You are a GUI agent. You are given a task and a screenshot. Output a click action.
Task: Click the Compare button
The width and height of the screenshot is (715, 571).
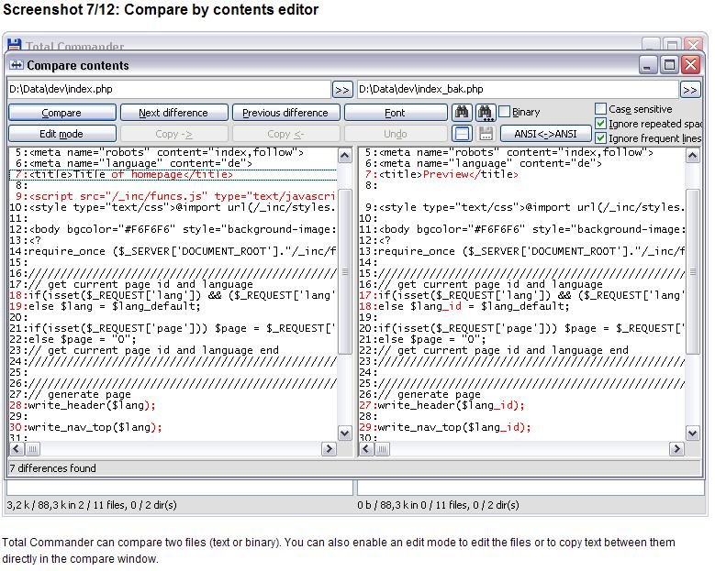click(x=62, y=113)
